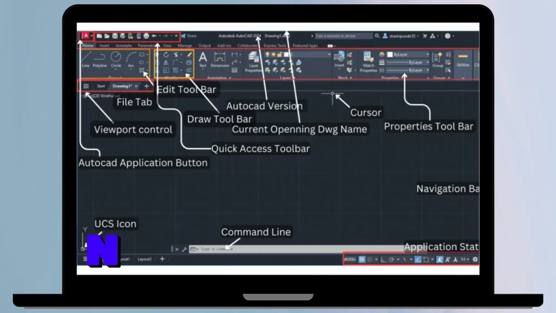The width and height of the screenshot is (556, 313).
Task: Click the Plot printer icon
Action: pyautogui.click(x=146, y=36)
